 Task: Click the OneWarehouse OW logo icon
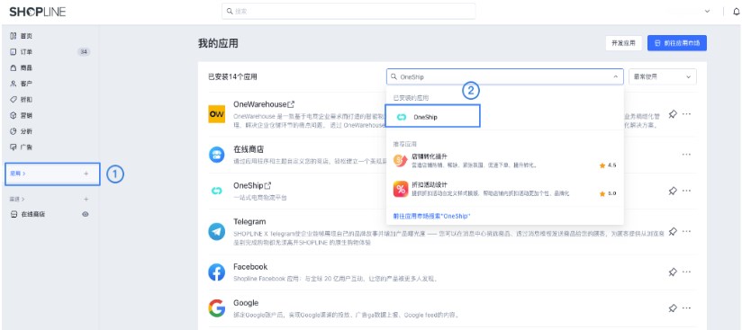pos(217,114)
